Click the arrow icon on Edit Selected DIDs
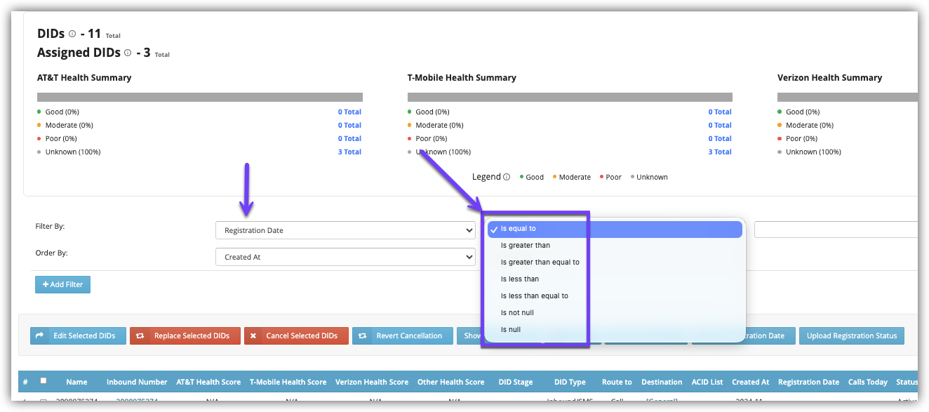This screenshot has height=412, width=929. [40, 335]
